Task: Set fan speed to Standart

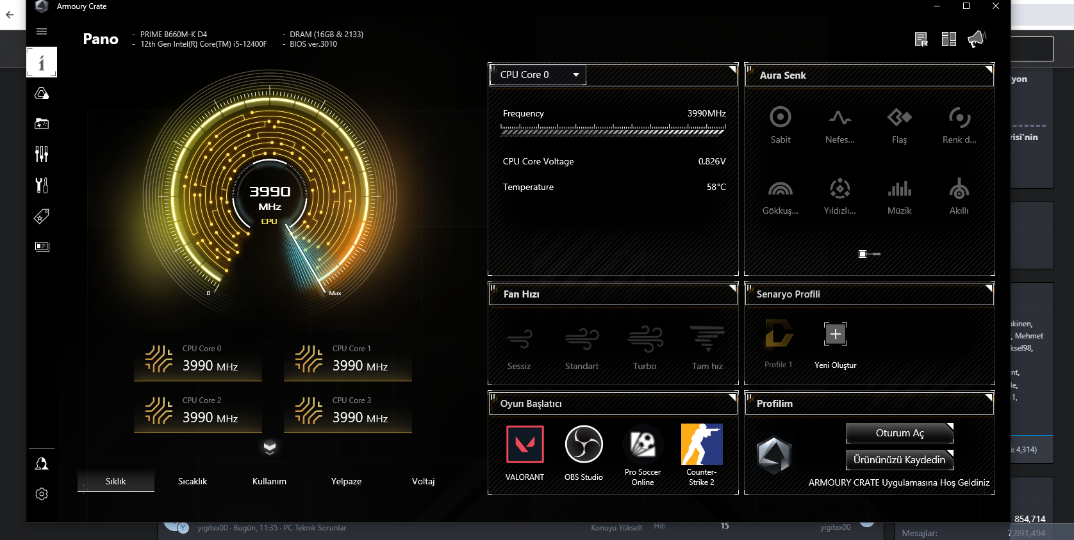Action: tap(582, 348)
